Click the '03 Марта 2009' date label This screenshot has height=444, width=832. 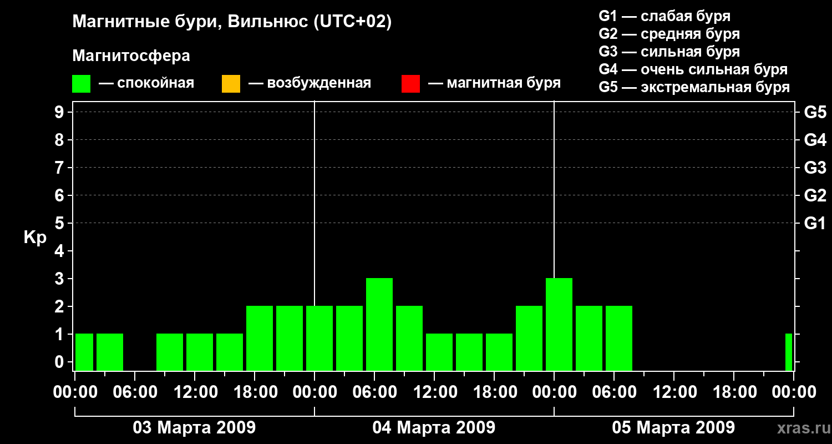tap(194, 428)
